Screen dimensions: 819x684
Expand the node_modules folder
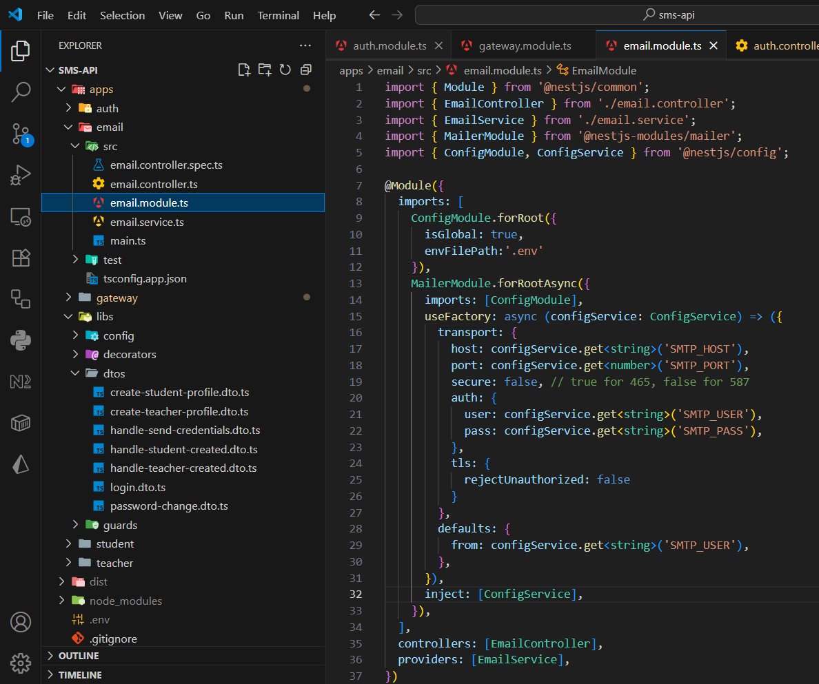[61, 600]
